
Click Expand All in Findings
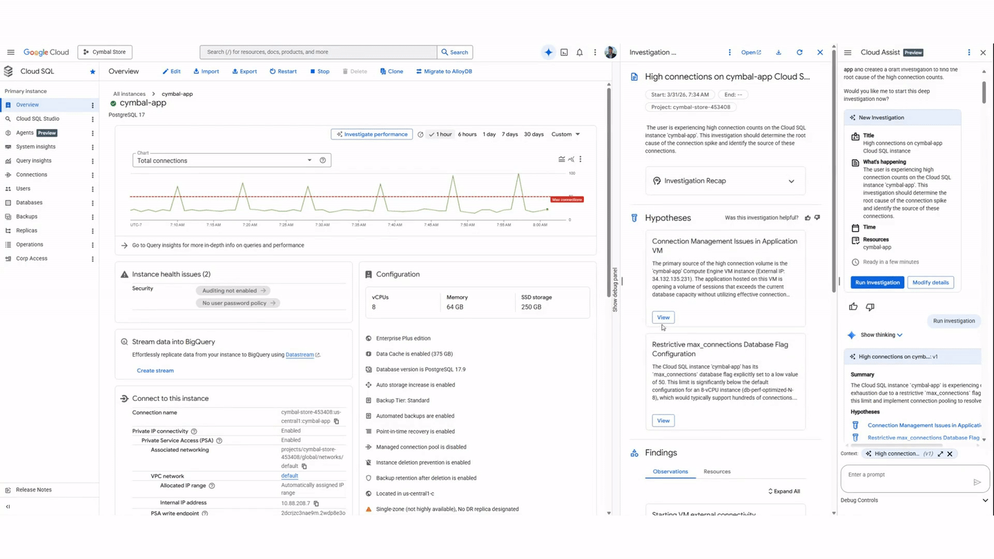[784, 491]
